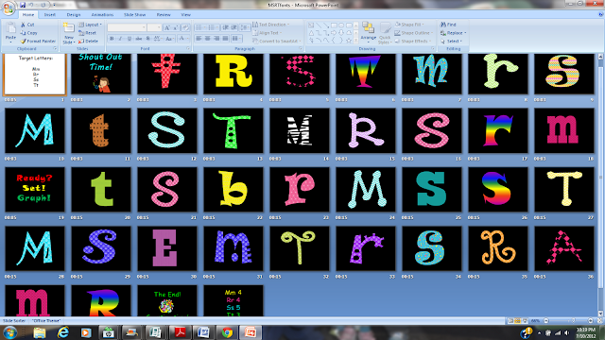Activate the Format Painter brush

point(38,41)
